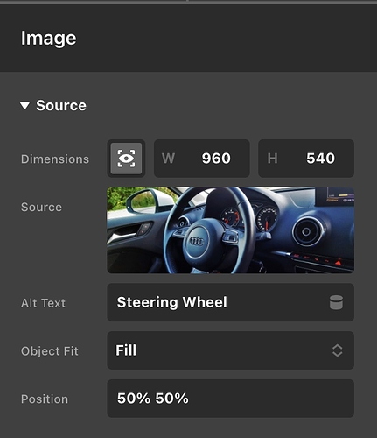Click the Position field showing 50% 50%
The height and width of the screenshot is (438, 377).
click(x=231, y=399)
